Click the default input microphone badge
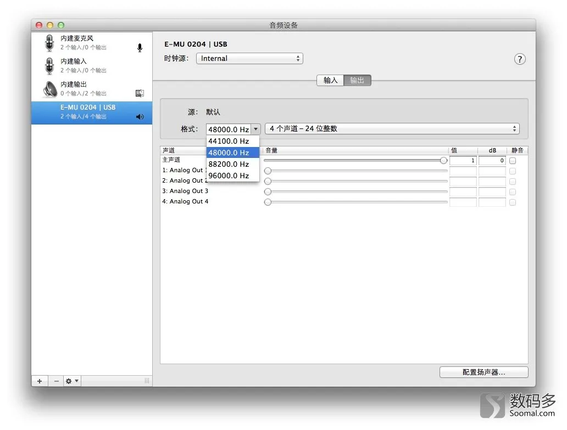Image resolution: width=567 pixels, height=430 pixels. (x=140, y=48)
